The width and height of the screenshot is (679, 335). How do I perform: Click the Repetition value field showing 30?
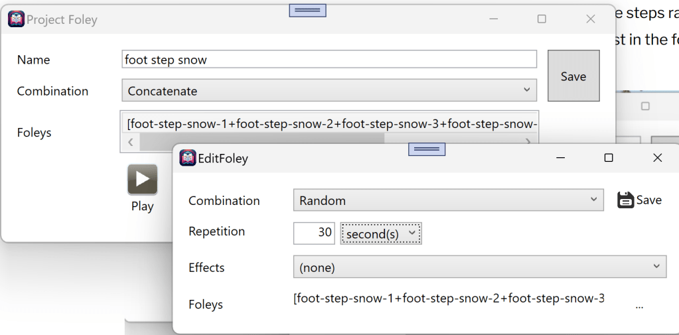315,234
